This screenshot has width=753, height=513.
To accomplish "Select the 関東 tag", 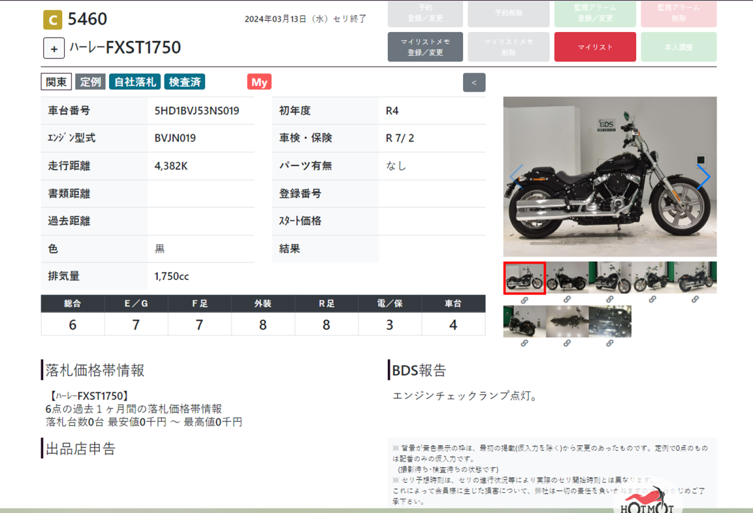I will [57, 82].
